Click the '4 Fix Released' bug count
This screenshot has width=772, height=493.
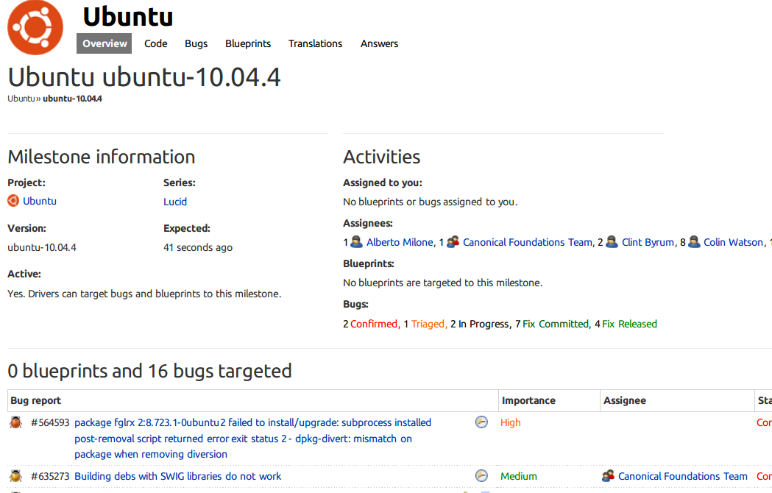point(626,324)
